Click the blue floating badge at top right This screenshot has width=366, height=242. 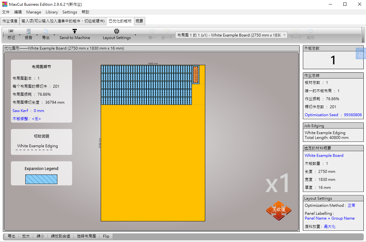(x=361, y=53)
